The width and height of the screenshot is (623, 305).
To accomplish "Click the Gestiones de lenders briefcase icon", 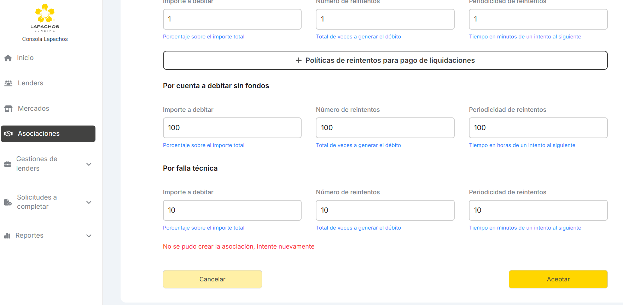I will [x=7, y=164].
